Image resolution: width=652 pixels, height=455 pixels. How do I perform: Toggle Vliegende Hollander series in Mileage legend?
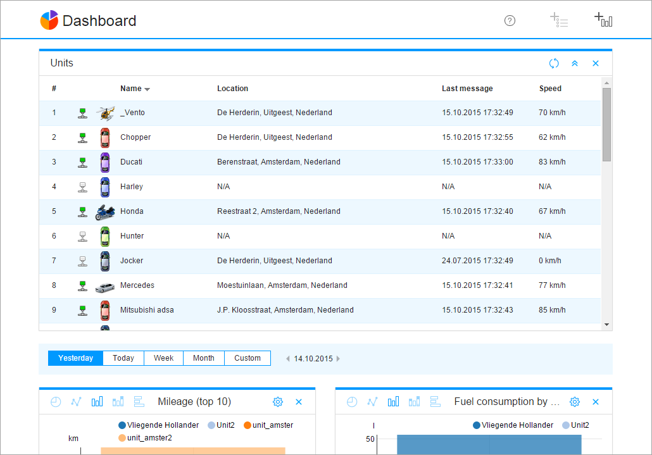coord(158,425)
